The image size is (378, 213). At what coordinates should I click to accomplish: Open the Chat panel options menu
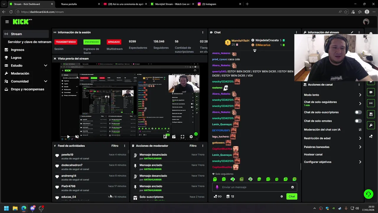(296, 32)
